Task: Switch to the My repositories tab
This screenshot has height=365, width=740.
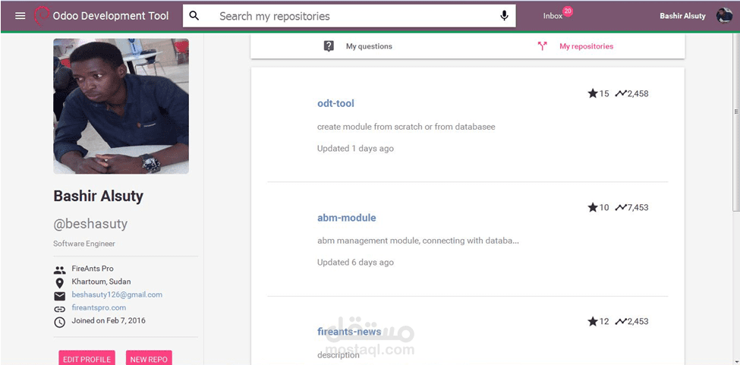Action: 586,46
